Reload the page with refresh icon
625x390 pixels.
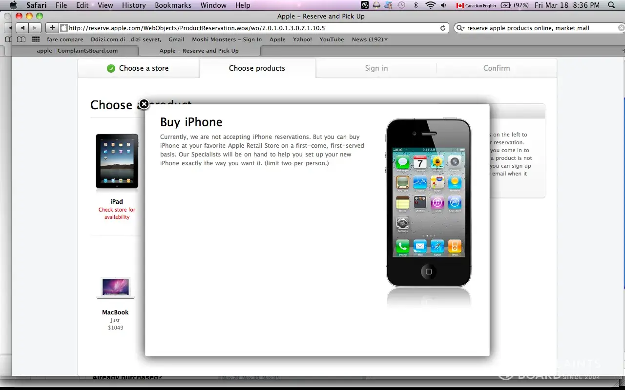tap(443, 28)
